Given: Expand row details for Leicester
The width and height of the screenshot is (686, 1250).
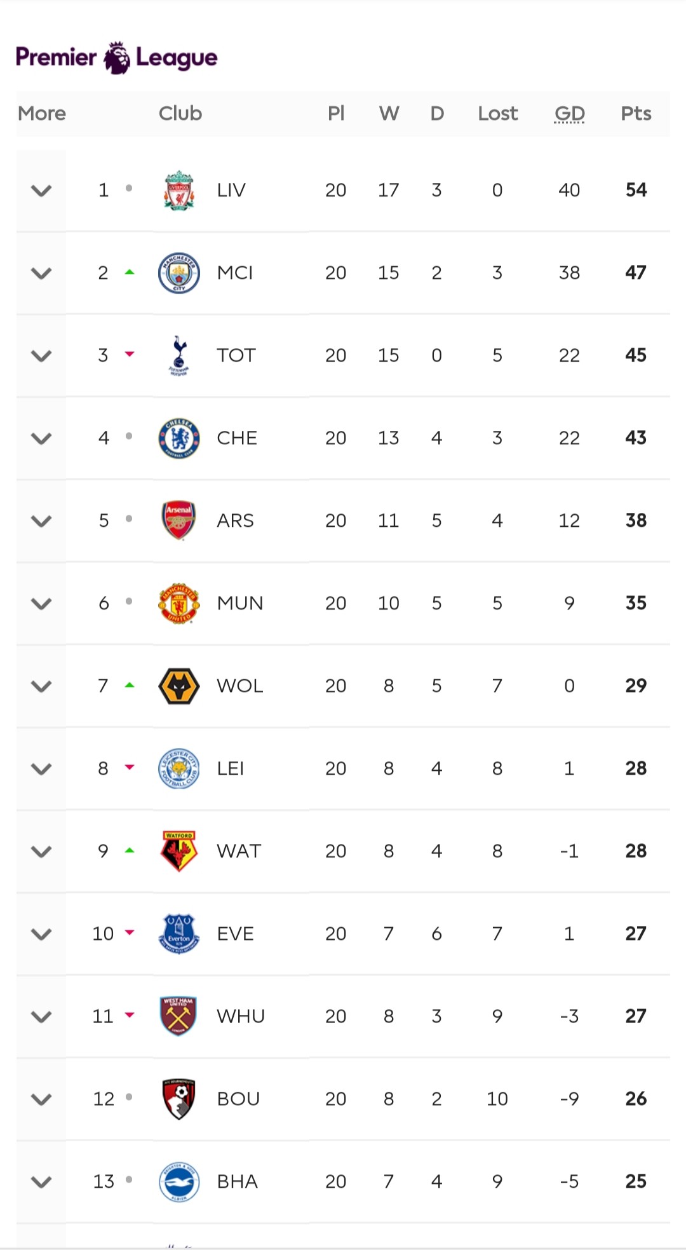Looking at the screenshot, I should point(41,768).
